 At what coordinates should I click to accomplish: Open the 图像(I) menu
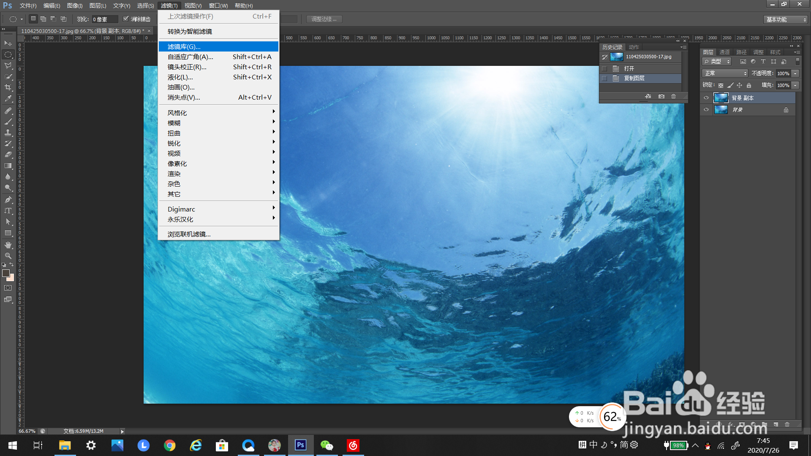(75, 5)
